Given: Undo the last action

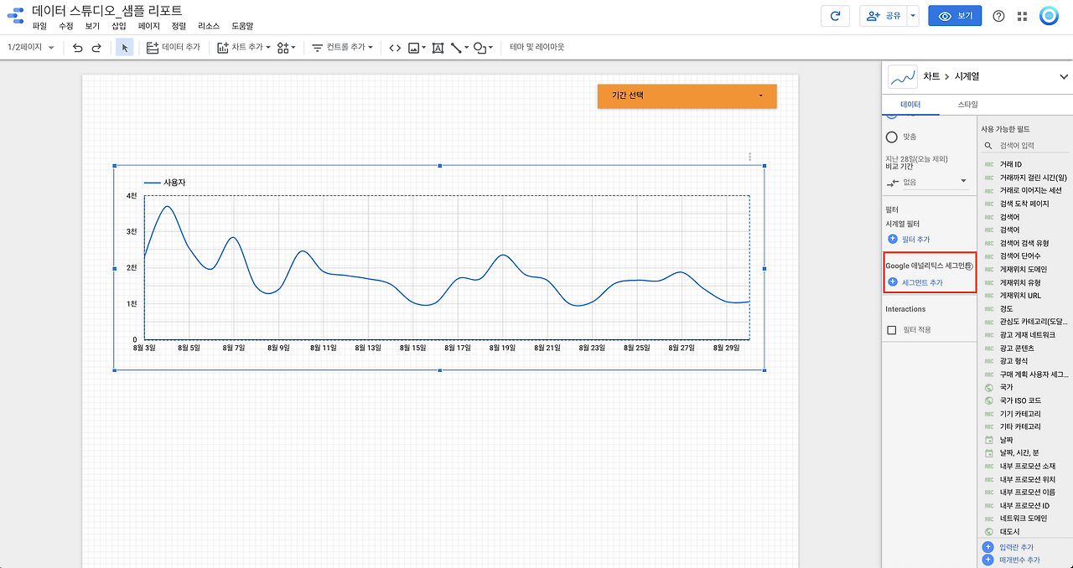Looking at the screenshot, I should [x=77, y=48].
